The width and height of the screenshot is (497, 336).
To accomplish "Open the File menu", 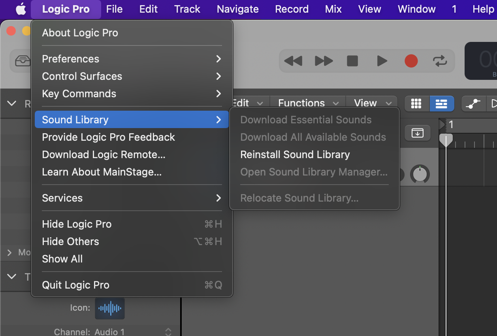I will 115,9.
